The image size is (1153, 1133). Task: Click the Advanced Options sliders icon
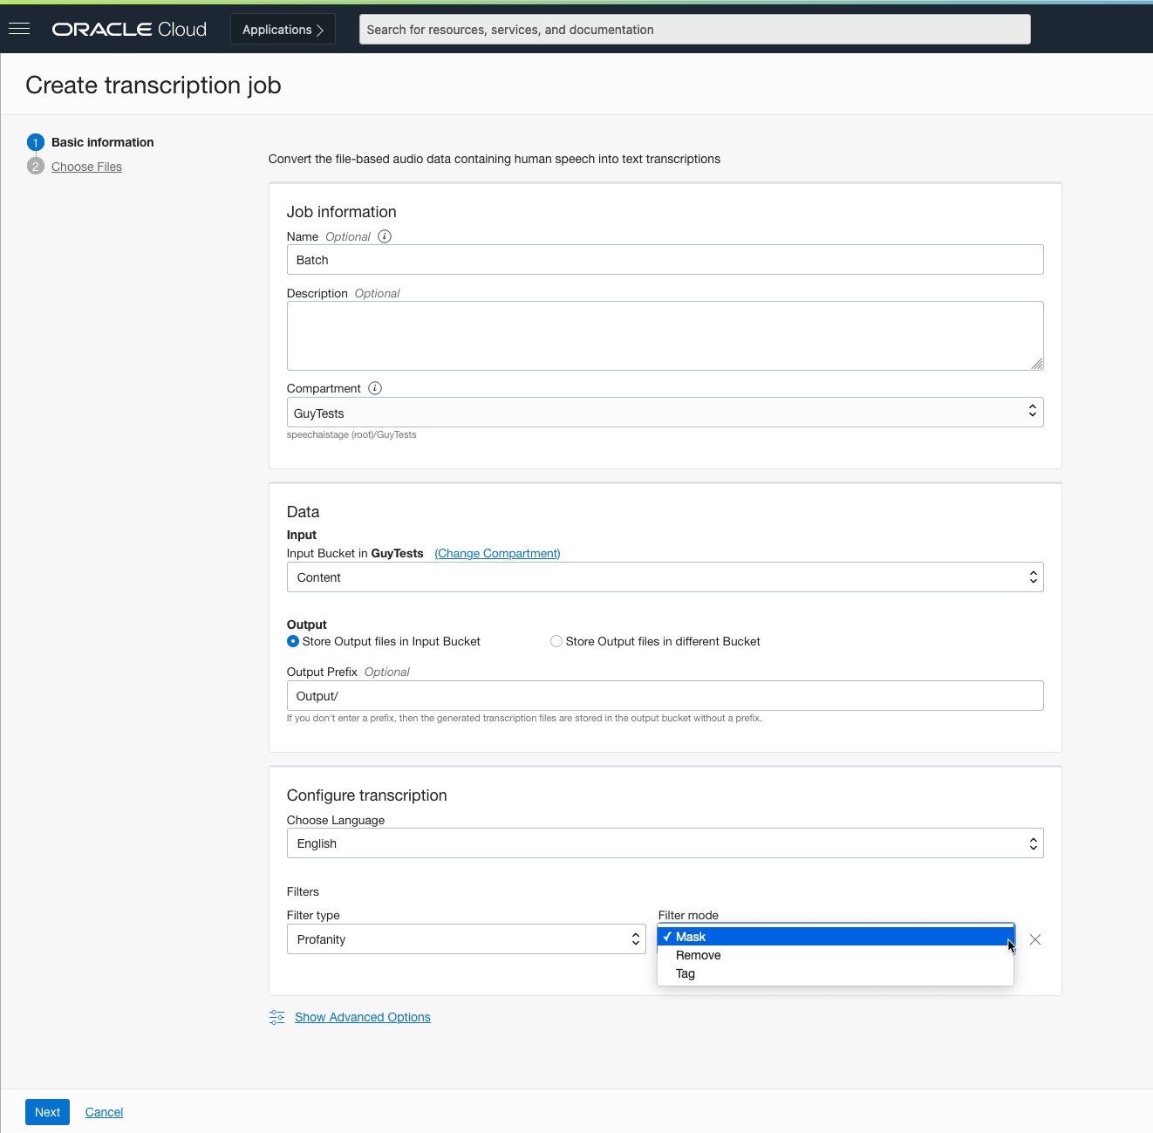click(277, 1017)
